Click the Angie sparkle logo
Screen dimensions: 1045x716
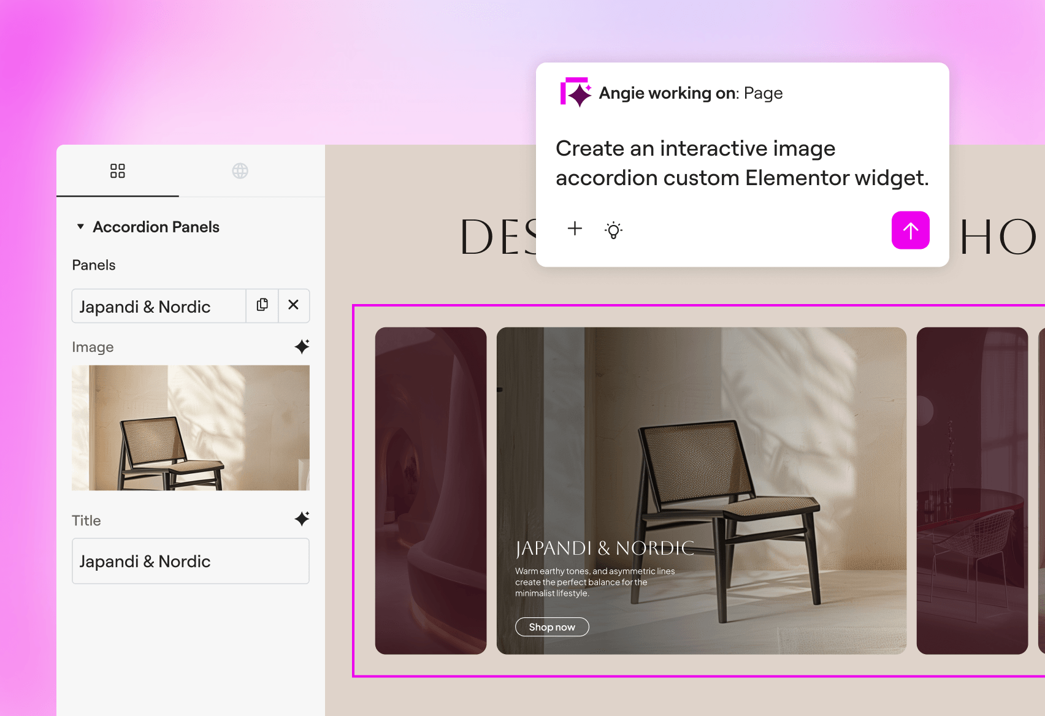coord(575,93)
